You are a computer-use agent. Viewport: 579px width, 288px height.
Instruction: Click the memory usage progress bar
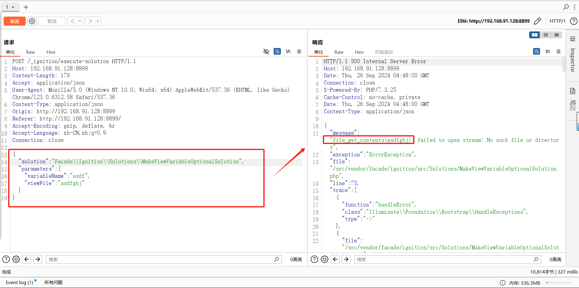tap(559, 283)
